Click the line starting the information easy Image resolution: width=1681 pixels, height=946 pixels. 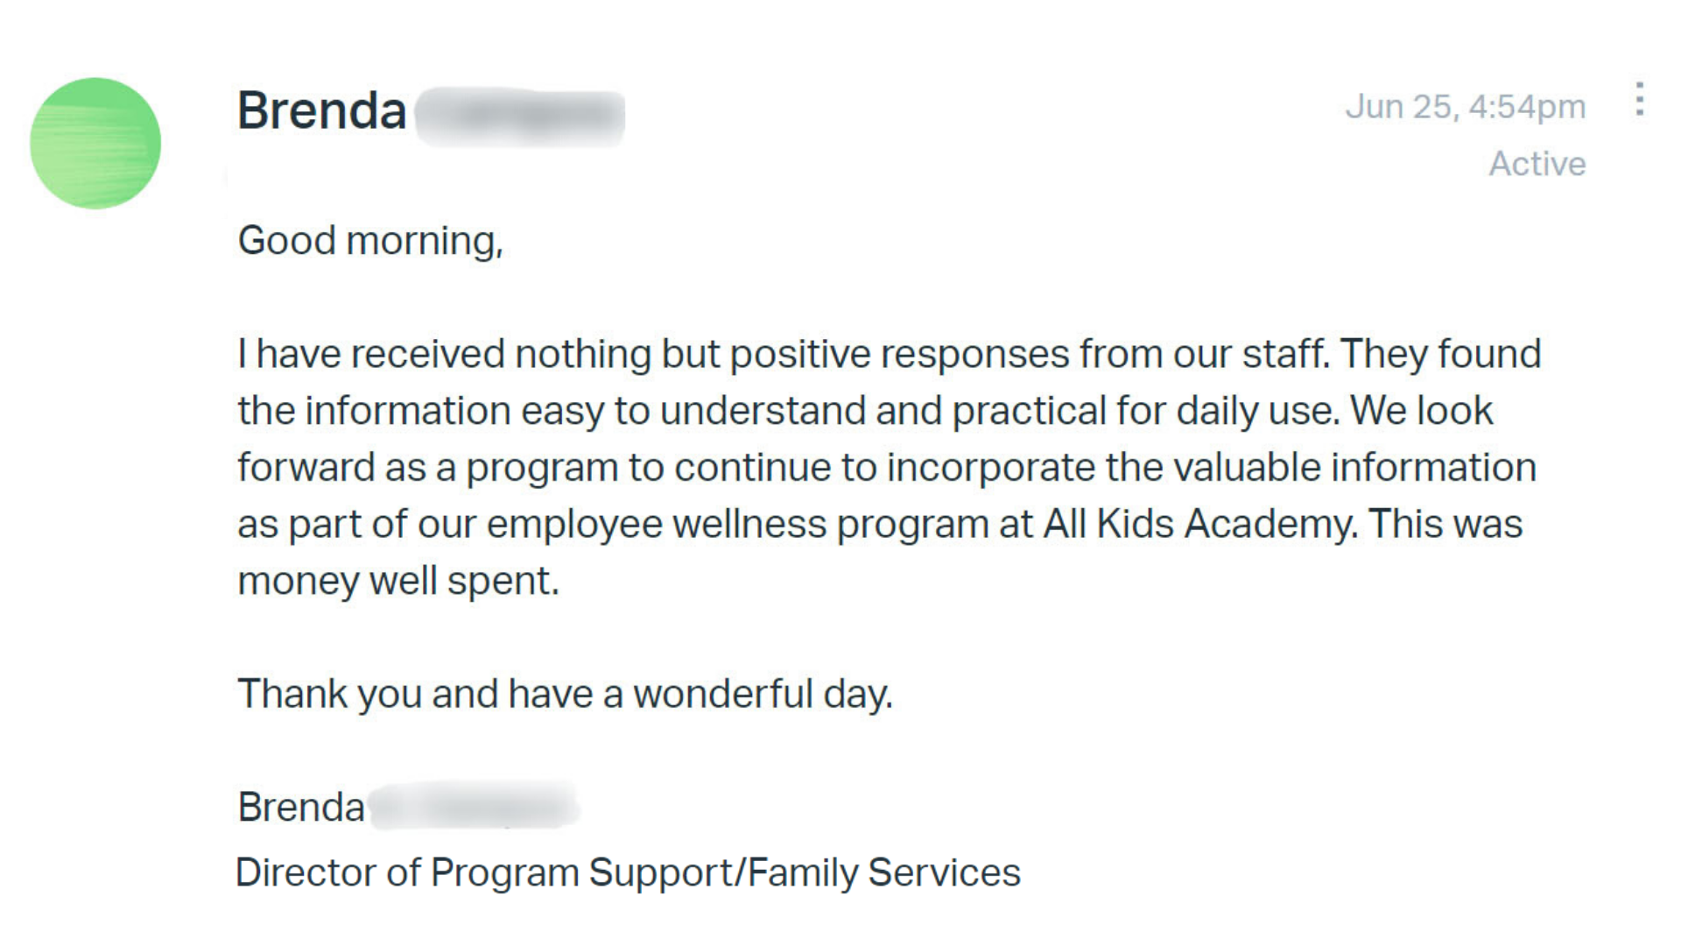pos(865,411)
